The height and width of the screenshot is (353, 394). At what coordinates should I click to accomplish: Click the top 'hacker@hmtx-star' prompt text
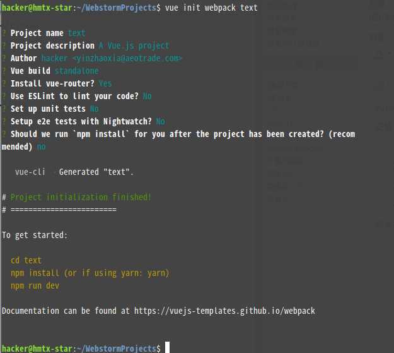tap(37, 8)
